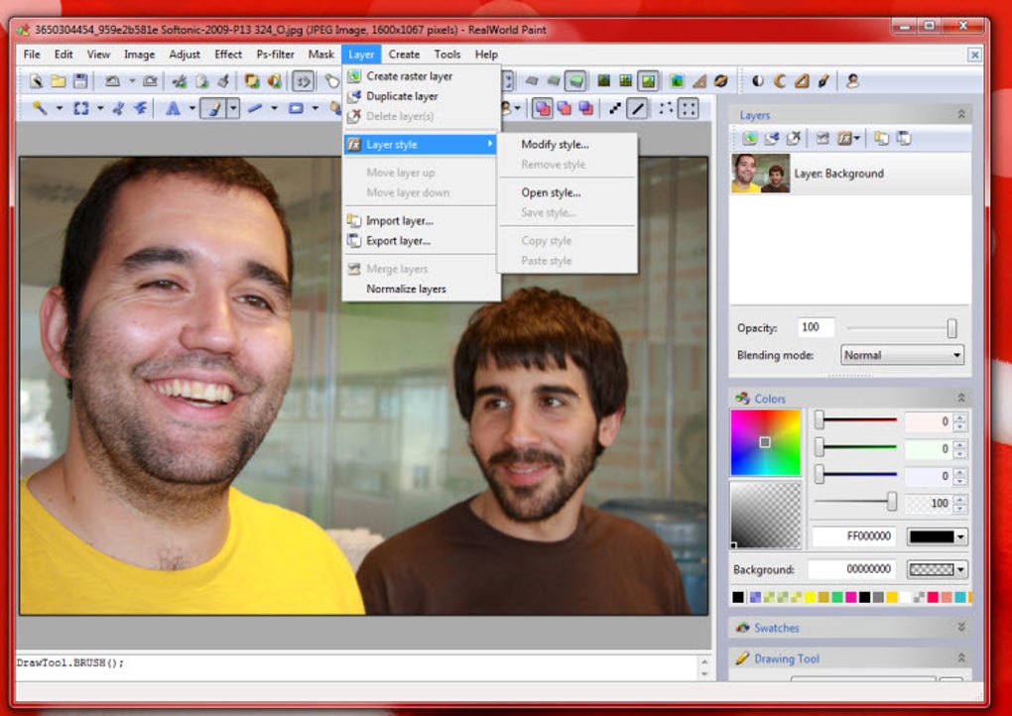Open the Effect menu
Image resolution: width=1012 pixels, height=716 pixels.
(x=228, y=55)
